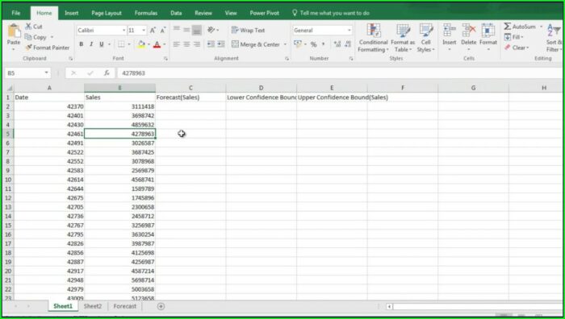Apply percent style
The image size is (565, 319).
(x=313, y=44)
